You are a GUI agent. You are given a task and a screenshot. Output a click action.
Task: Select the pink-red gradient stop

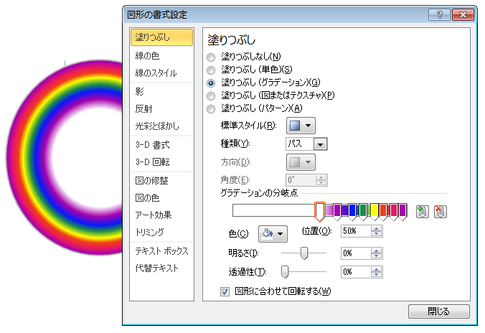(393, 212)
